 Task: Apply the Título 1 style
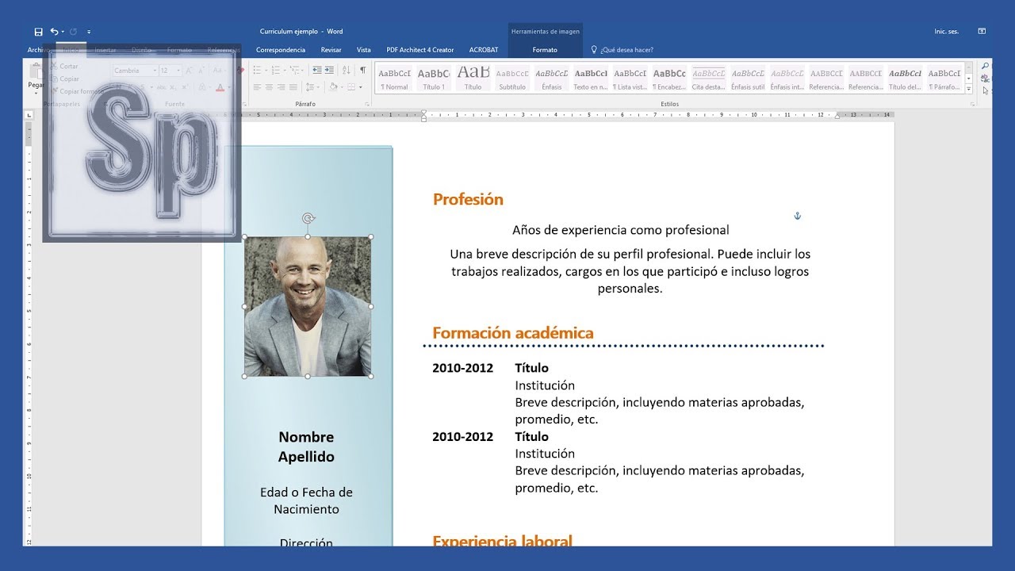[434, 79]
